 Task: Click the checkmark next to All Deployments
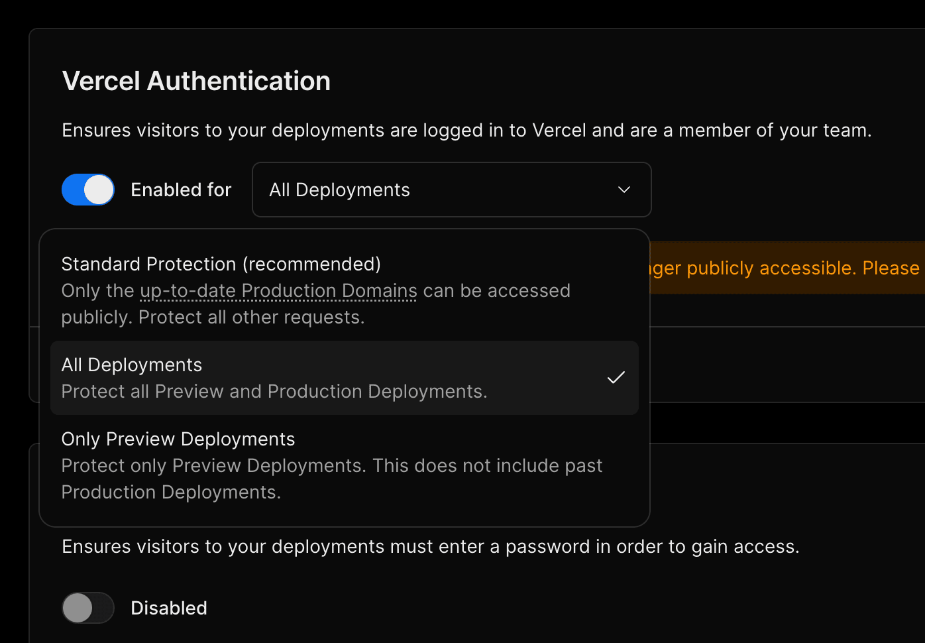616,378
